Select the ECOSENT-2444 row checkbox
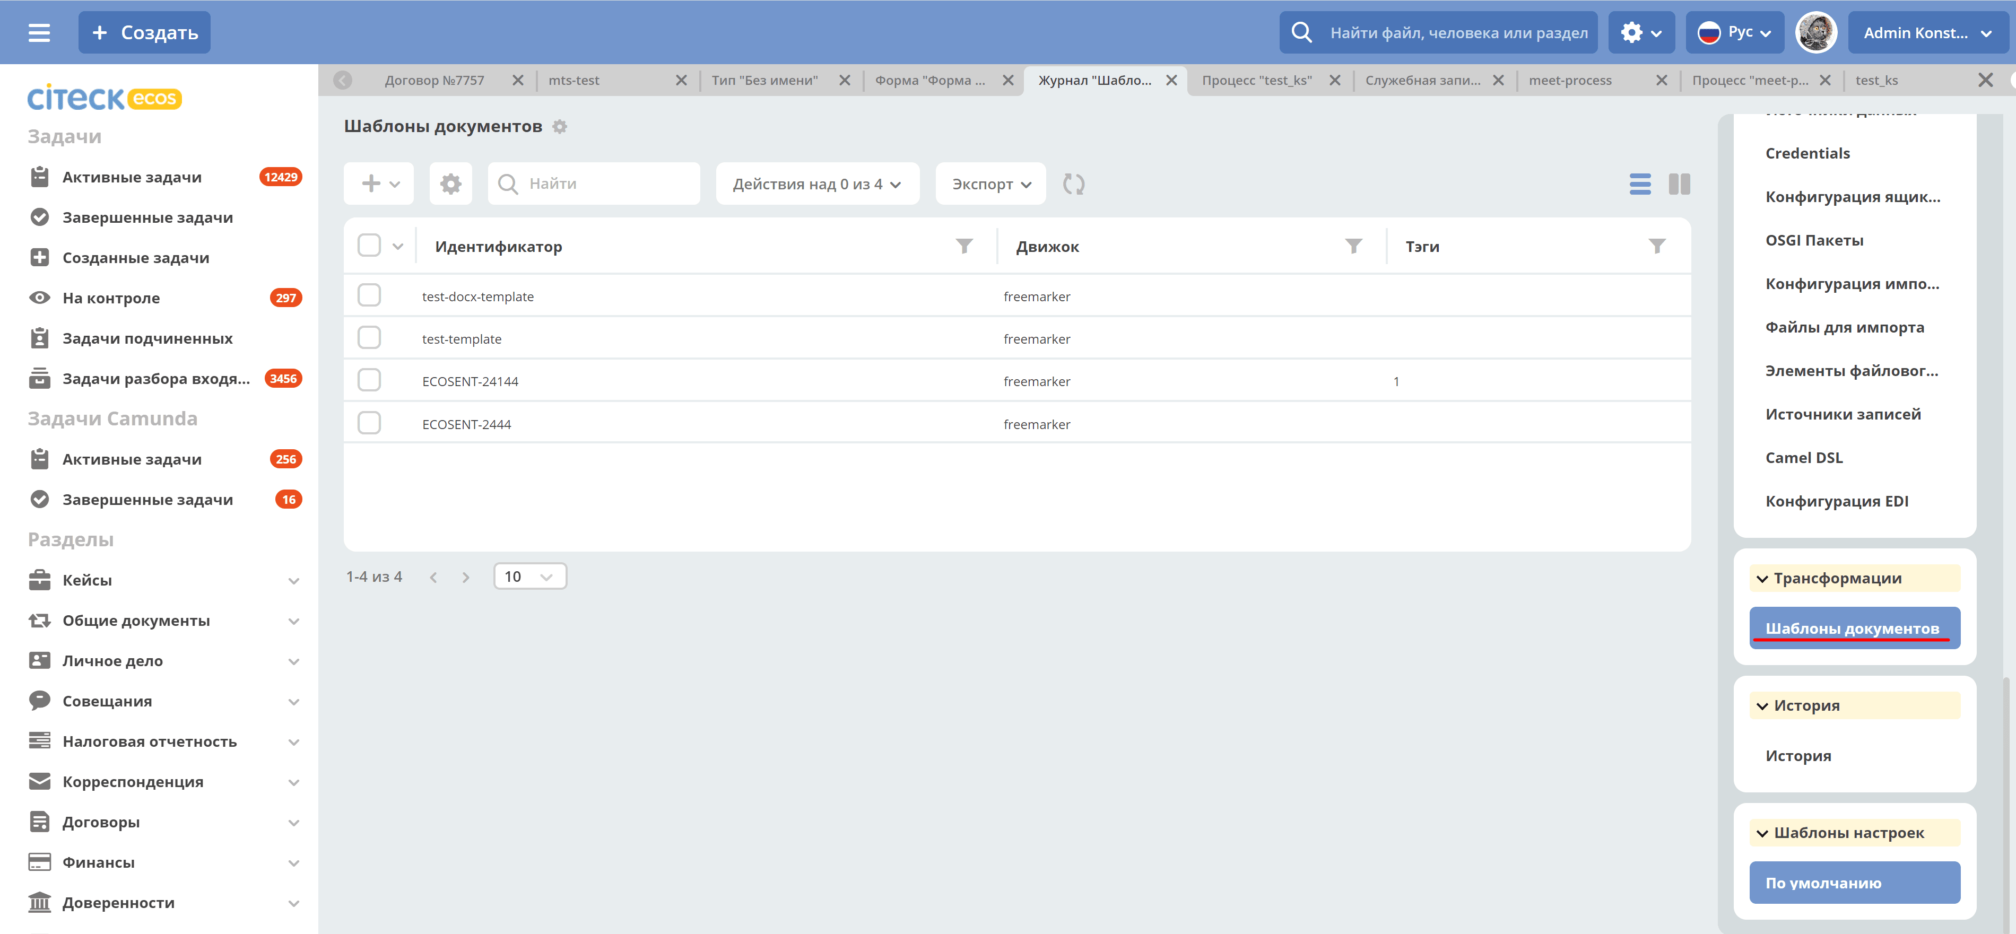This screenshot has width=2016, height=934. 369,423
